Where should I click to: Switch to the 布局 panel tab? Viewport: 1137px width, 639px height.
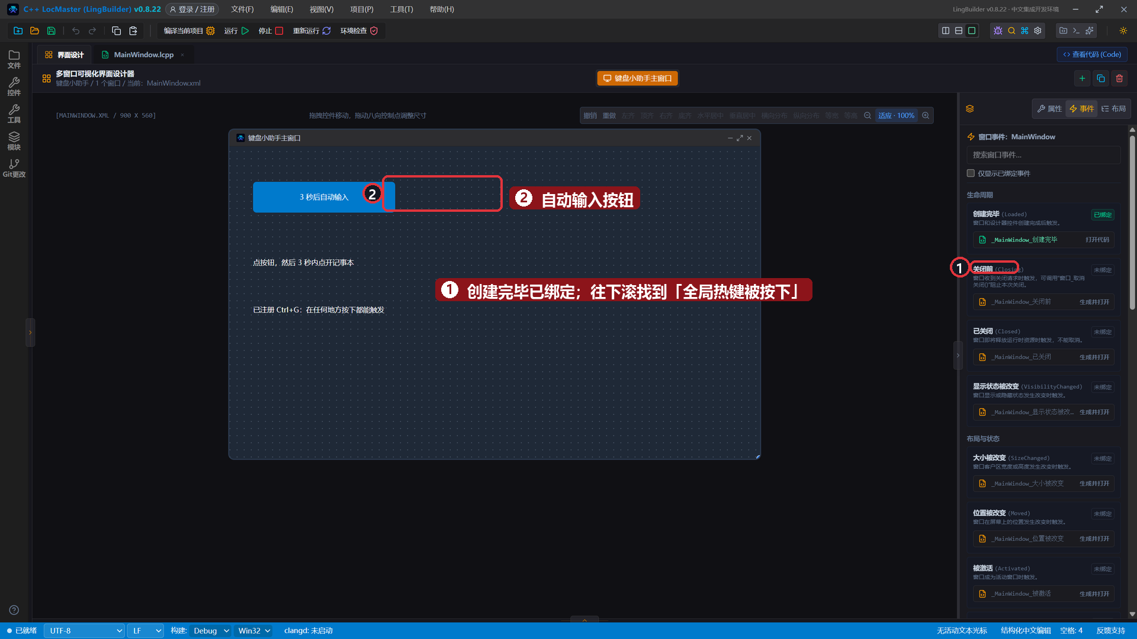[x=1113, y=109]
